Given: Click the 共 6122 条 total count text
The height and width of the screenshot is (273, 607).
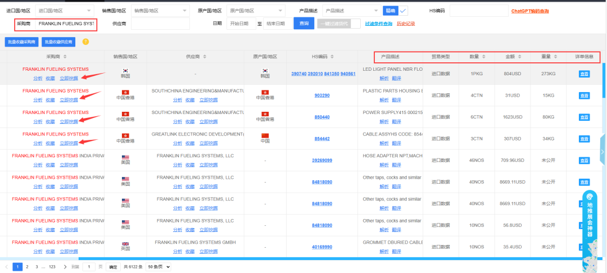Looking at the screenshot, I should click(x=133, y=267).
